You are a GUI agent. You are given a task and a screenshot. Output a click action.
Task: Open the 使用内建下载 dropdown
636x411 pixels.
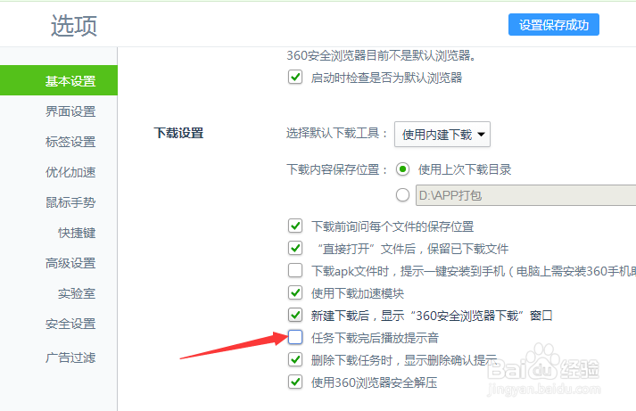tap(442, 134)
